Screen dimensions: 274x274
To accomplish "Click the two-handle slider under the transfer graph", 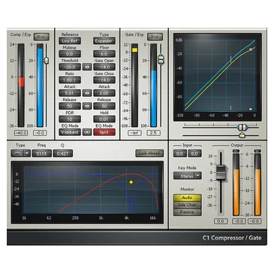I will (x=242, y=128).
